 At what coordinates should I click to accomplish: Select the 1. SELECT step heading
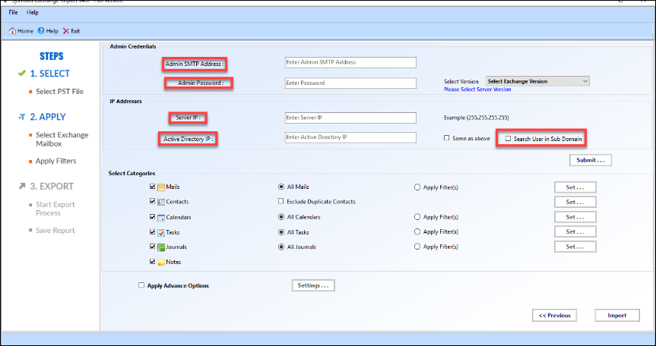point(49,74)
